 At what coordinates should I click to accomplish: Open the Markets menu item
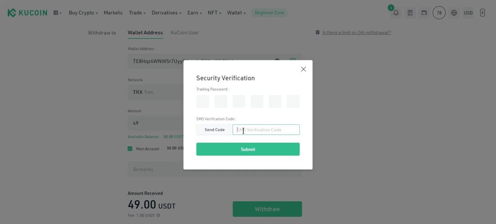click(113, 13)
